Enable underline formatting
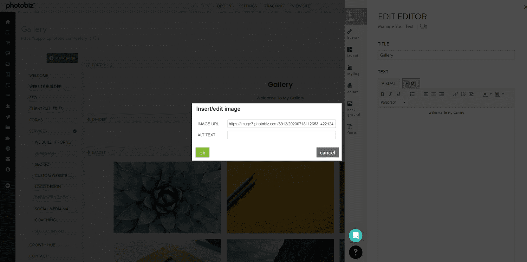The height and width of the screenshot is (262, 527). click(398, 94)
